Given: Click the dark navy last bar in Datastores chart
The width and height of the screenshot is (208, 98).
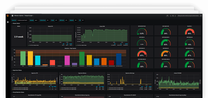Looking at the screenshot, I should pos(119,59).
